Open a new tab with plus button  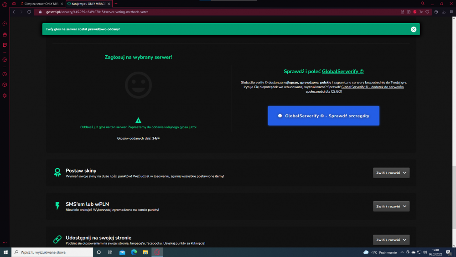116,4
